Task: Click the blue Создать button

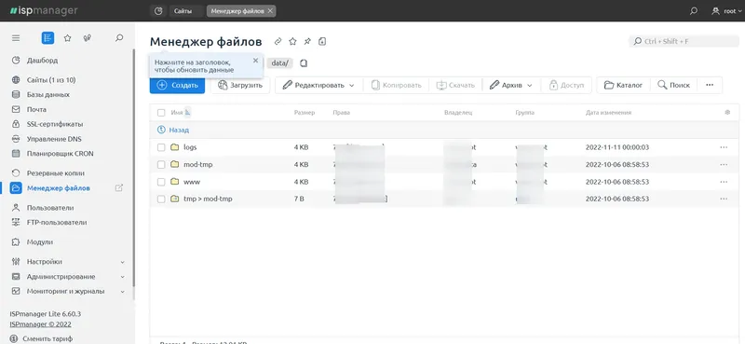Action: click(177, 85)
